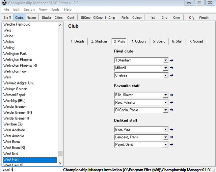This screenshot has width=216, height=172.
Task: Jump to Di Canio, Paolo via arrow
Action: (171, 110)
